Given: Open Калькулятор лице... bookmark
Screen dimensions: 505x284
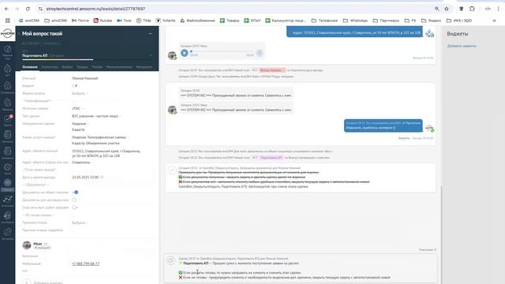Looking at the screenshot, I should [x=286, y=21].
